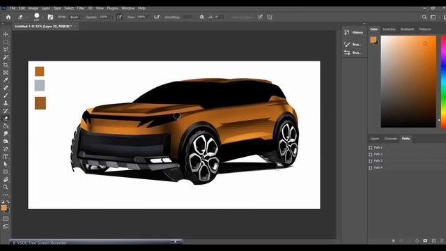446x251 pixels.
Task: Go to Home screen via house icon
Action: click(8, 17)
